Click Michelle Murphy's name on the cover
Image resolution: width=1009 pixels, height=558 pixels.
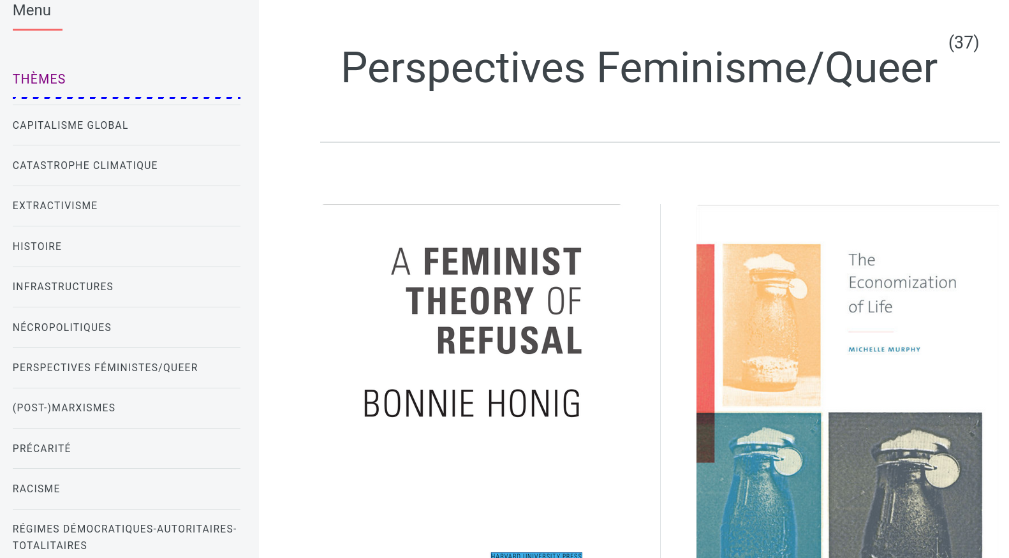tap(884, 349)
